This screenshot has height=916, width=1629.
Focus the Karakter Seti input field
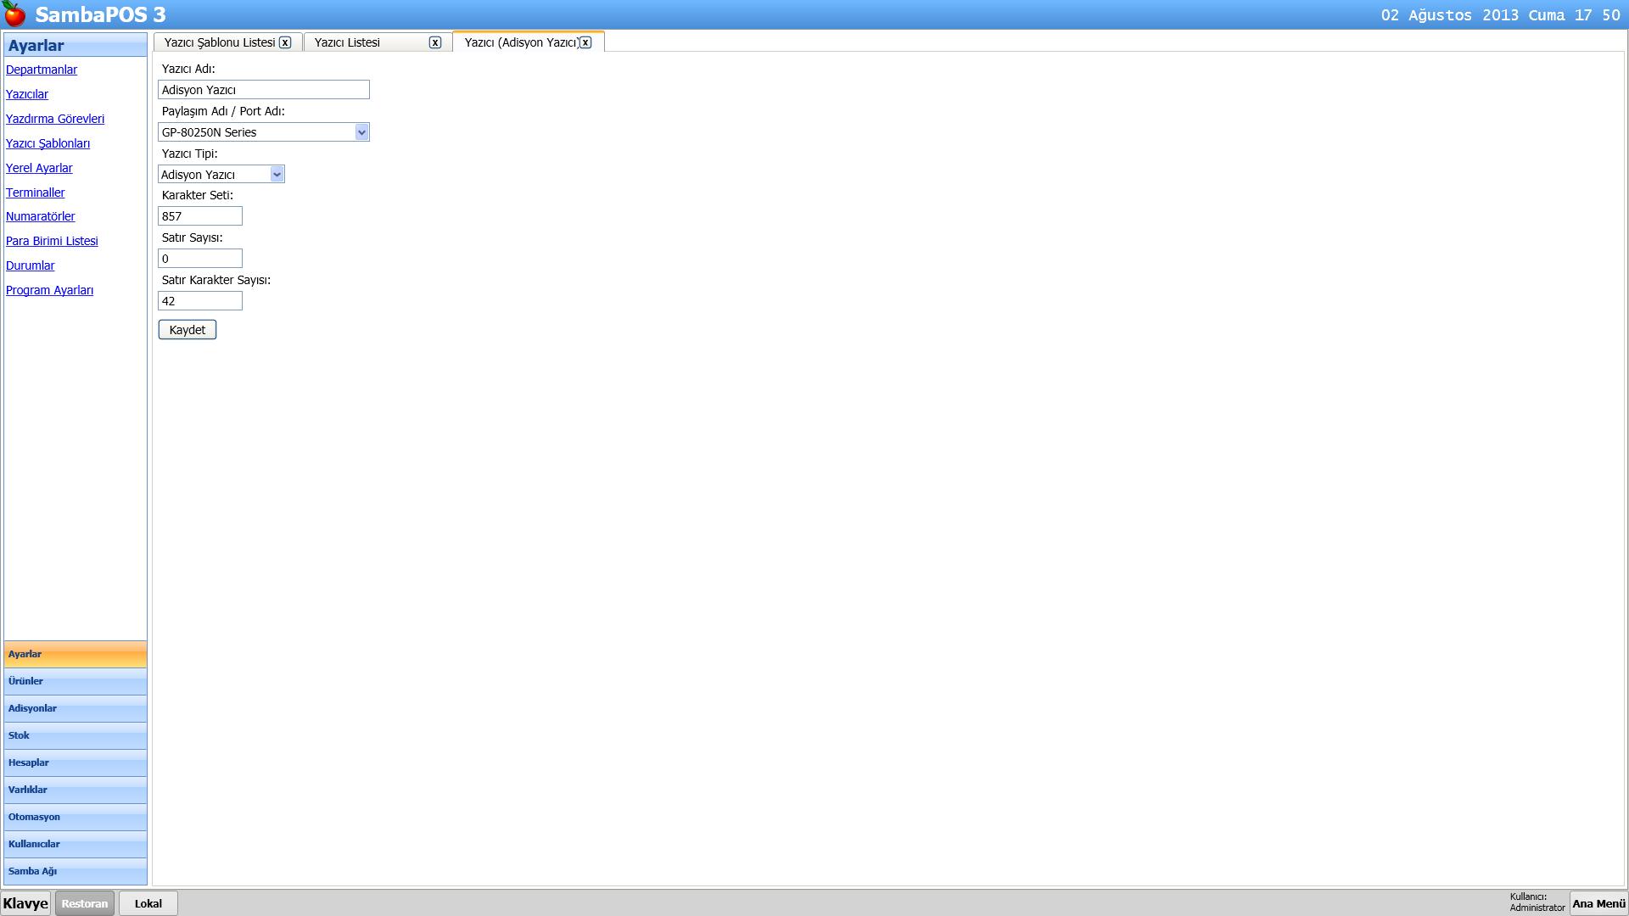200,216
